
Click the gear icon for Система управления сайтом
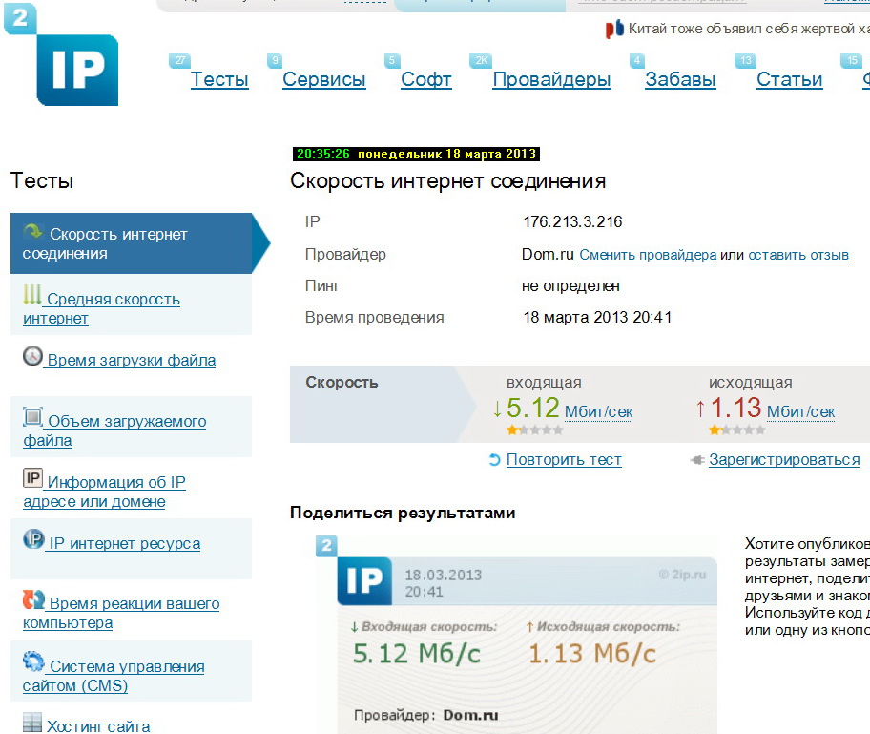[x=33, y=662]
